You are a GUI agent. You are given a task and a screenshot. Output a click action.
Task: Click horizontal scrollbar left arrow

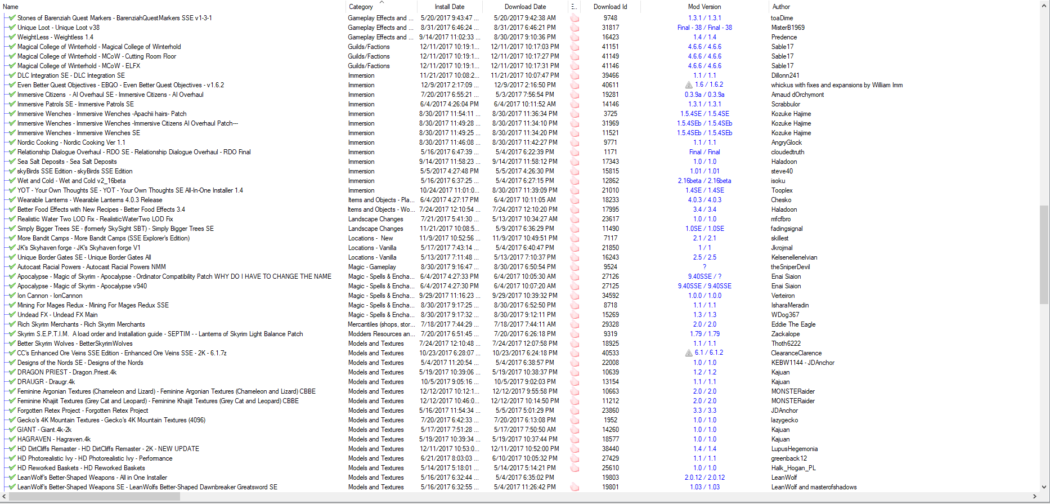pos(5,497)
